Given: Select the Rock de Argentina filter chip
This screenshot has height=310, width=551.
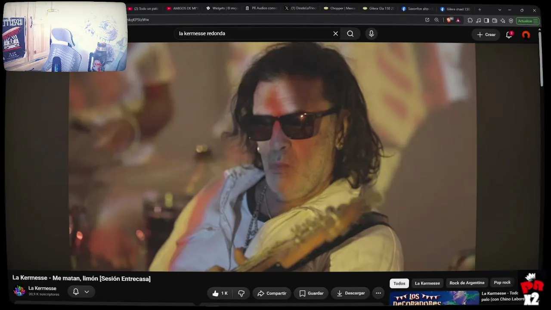Looking at the screenshot, I should 467,283.
